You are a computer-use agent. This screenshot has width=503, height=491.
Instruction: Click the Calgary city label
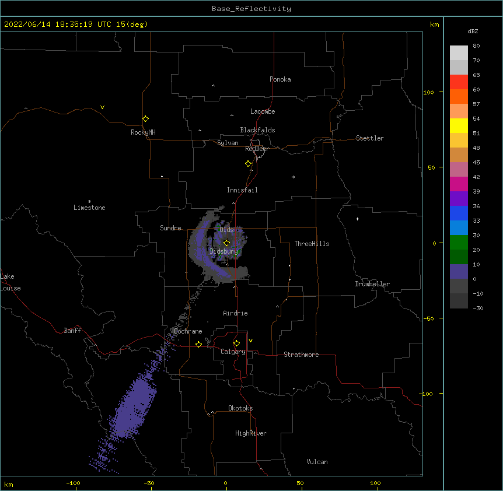pyautogui.click(x=233, y=352)
